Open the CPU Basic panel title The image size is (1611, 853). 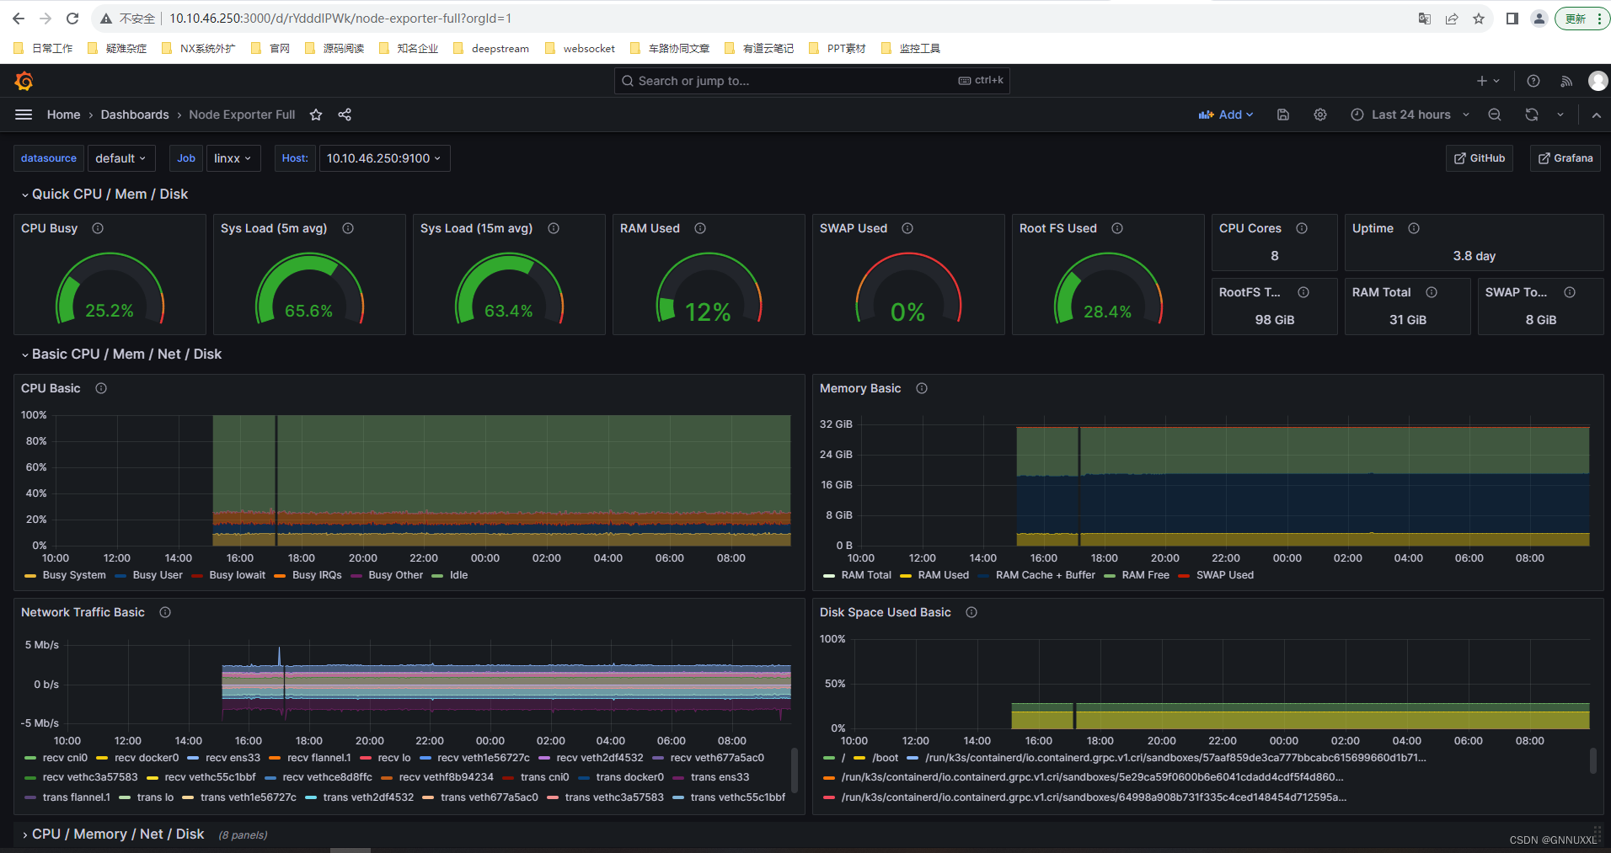click(51, 388)
